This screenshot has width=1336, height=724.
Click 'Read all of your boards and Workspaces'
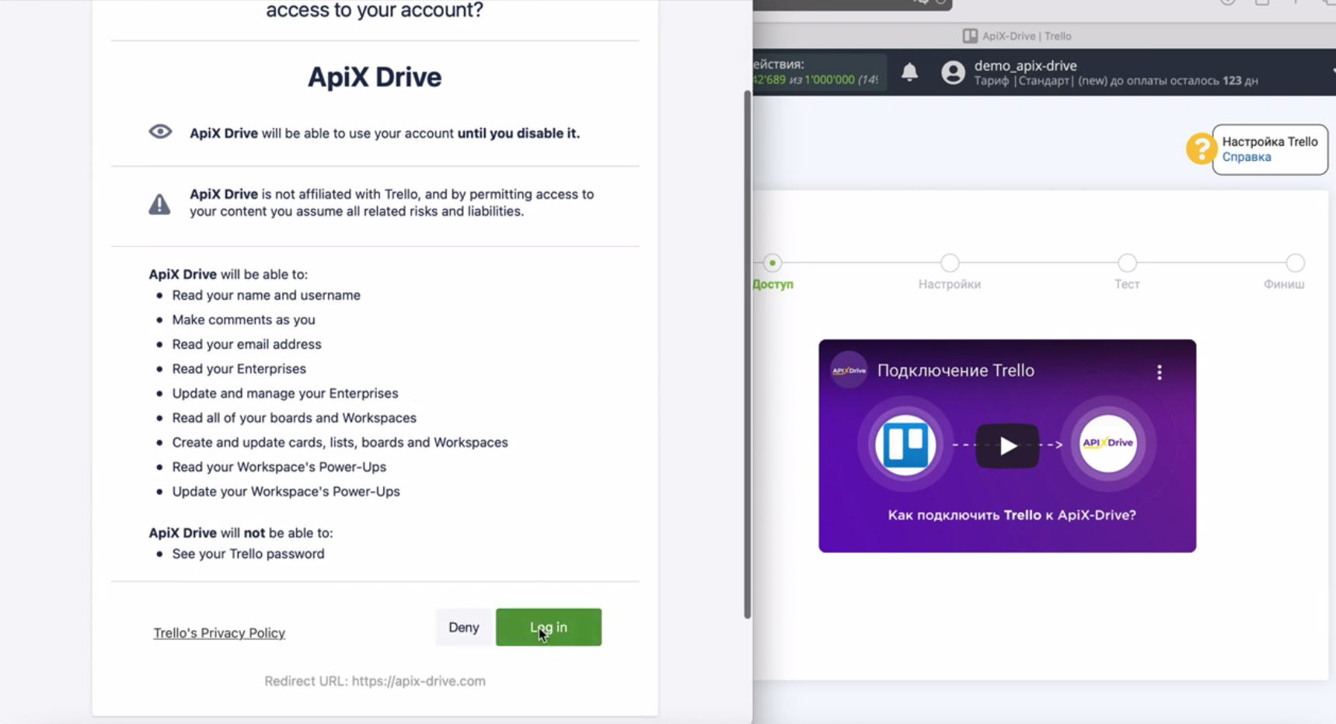295,418
